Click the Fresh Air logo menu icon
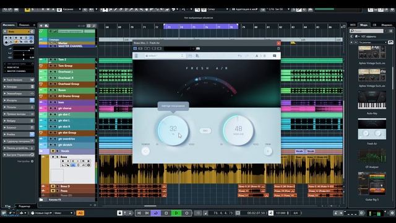The width and height of the screenshot is (396, 223). [136, 56]
